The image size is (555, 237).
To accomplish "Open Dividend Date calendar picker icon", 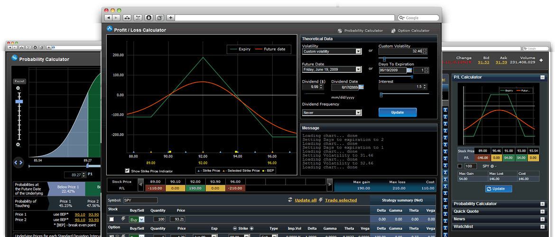I will [361, 87].
